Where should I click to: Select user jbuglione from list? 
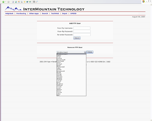[x=71, y=84]
